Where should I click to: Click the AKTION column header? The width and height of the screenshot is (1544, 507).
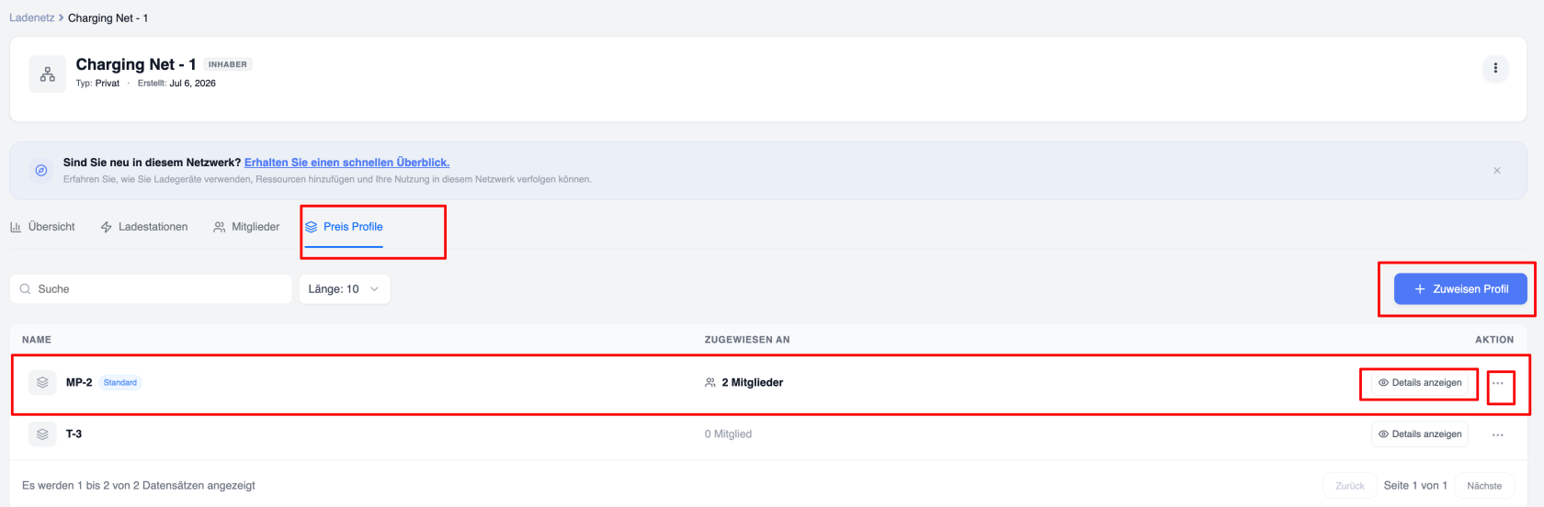coord(1494,340)
